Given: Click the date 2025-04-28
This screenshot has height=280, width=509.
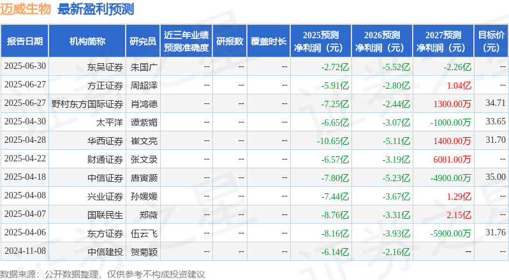Looking at the screenshot, I should pyautogui.click(x=25, y=140).
